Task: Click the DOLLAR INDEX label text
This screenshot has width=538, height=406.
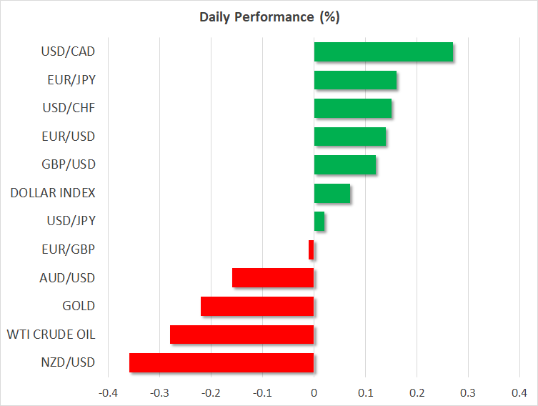Action: pos(53,193)
